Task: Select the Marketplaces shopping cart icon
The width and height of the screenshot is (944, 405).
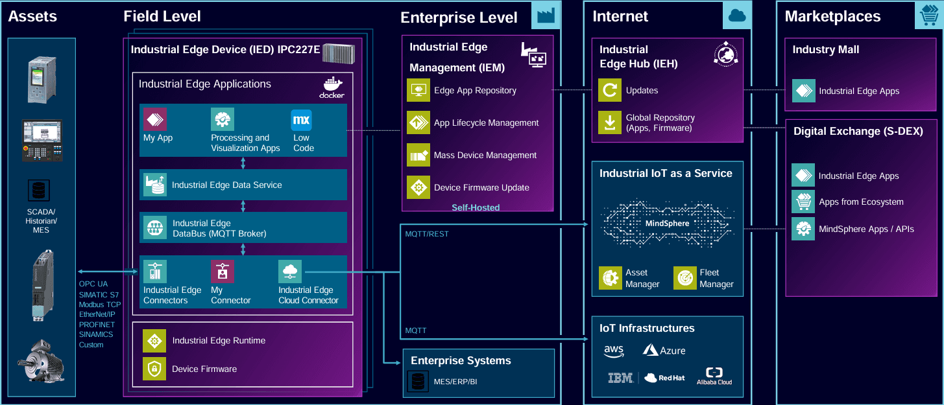Action: coord(927,16)
